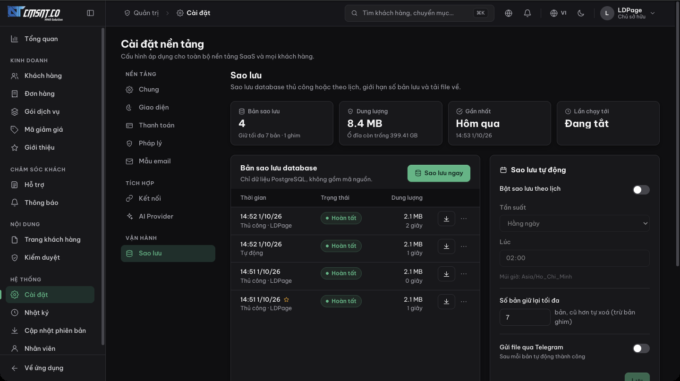Collapse the sidebar panel icon
680x381 pixels.
tap(91, 13)
